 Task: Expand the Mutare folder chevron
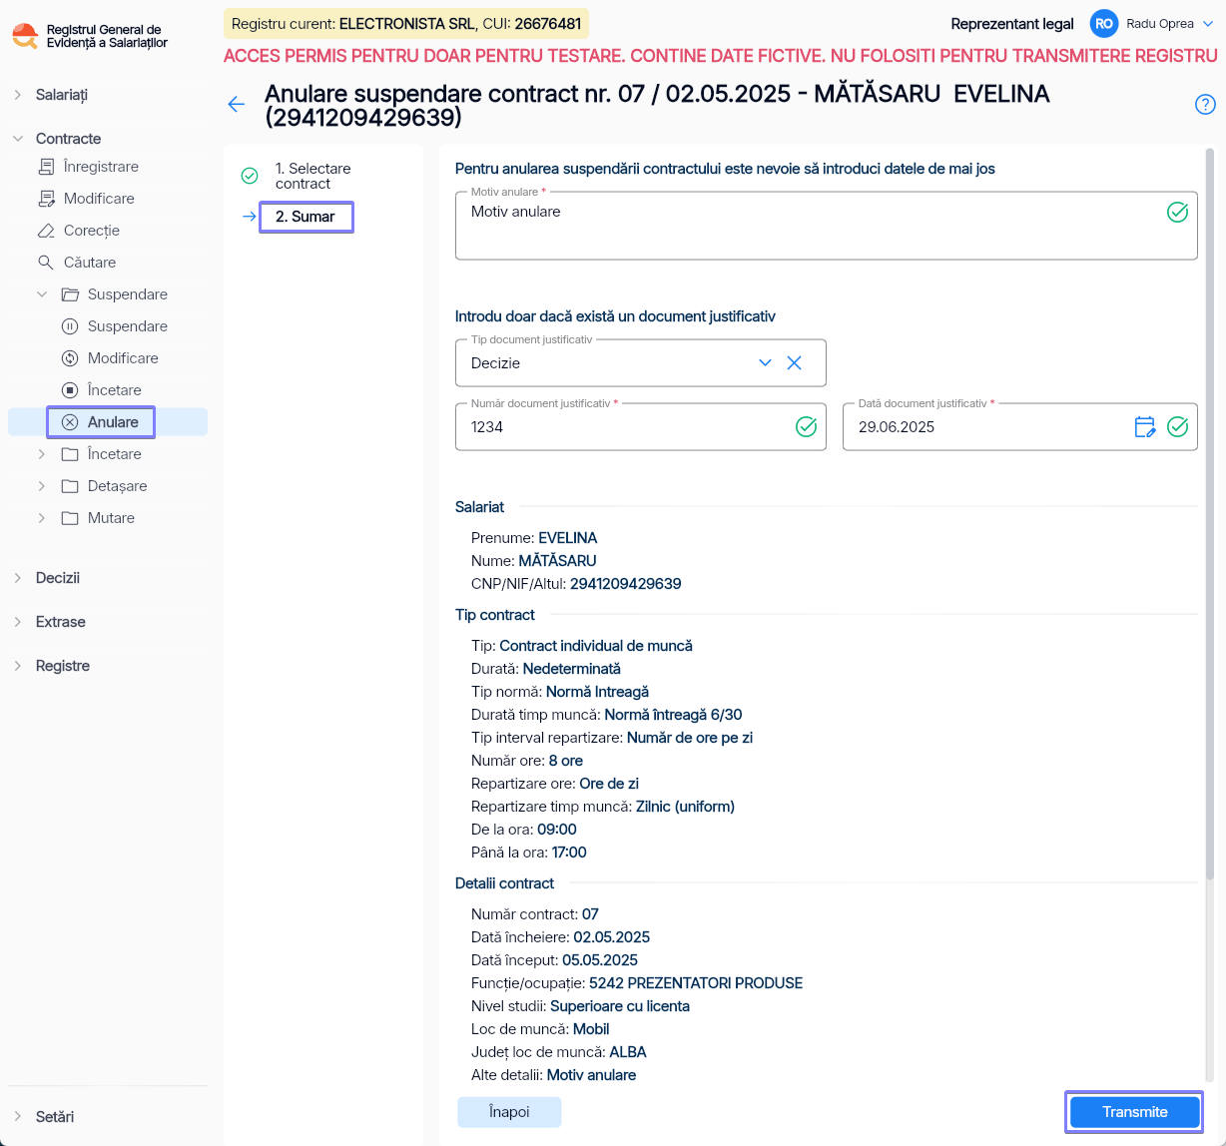[x=42, y=518]
